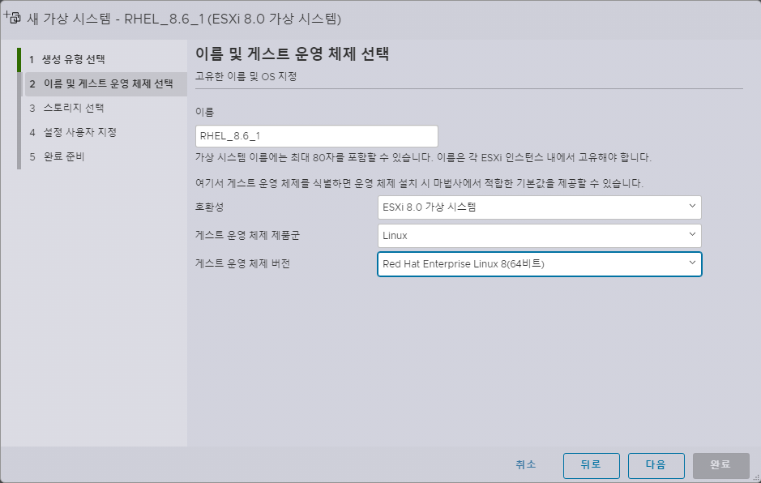761x483 pixels.
Task: Click the dialog title 새 가상 시스템 text
Action: (184, 19)
